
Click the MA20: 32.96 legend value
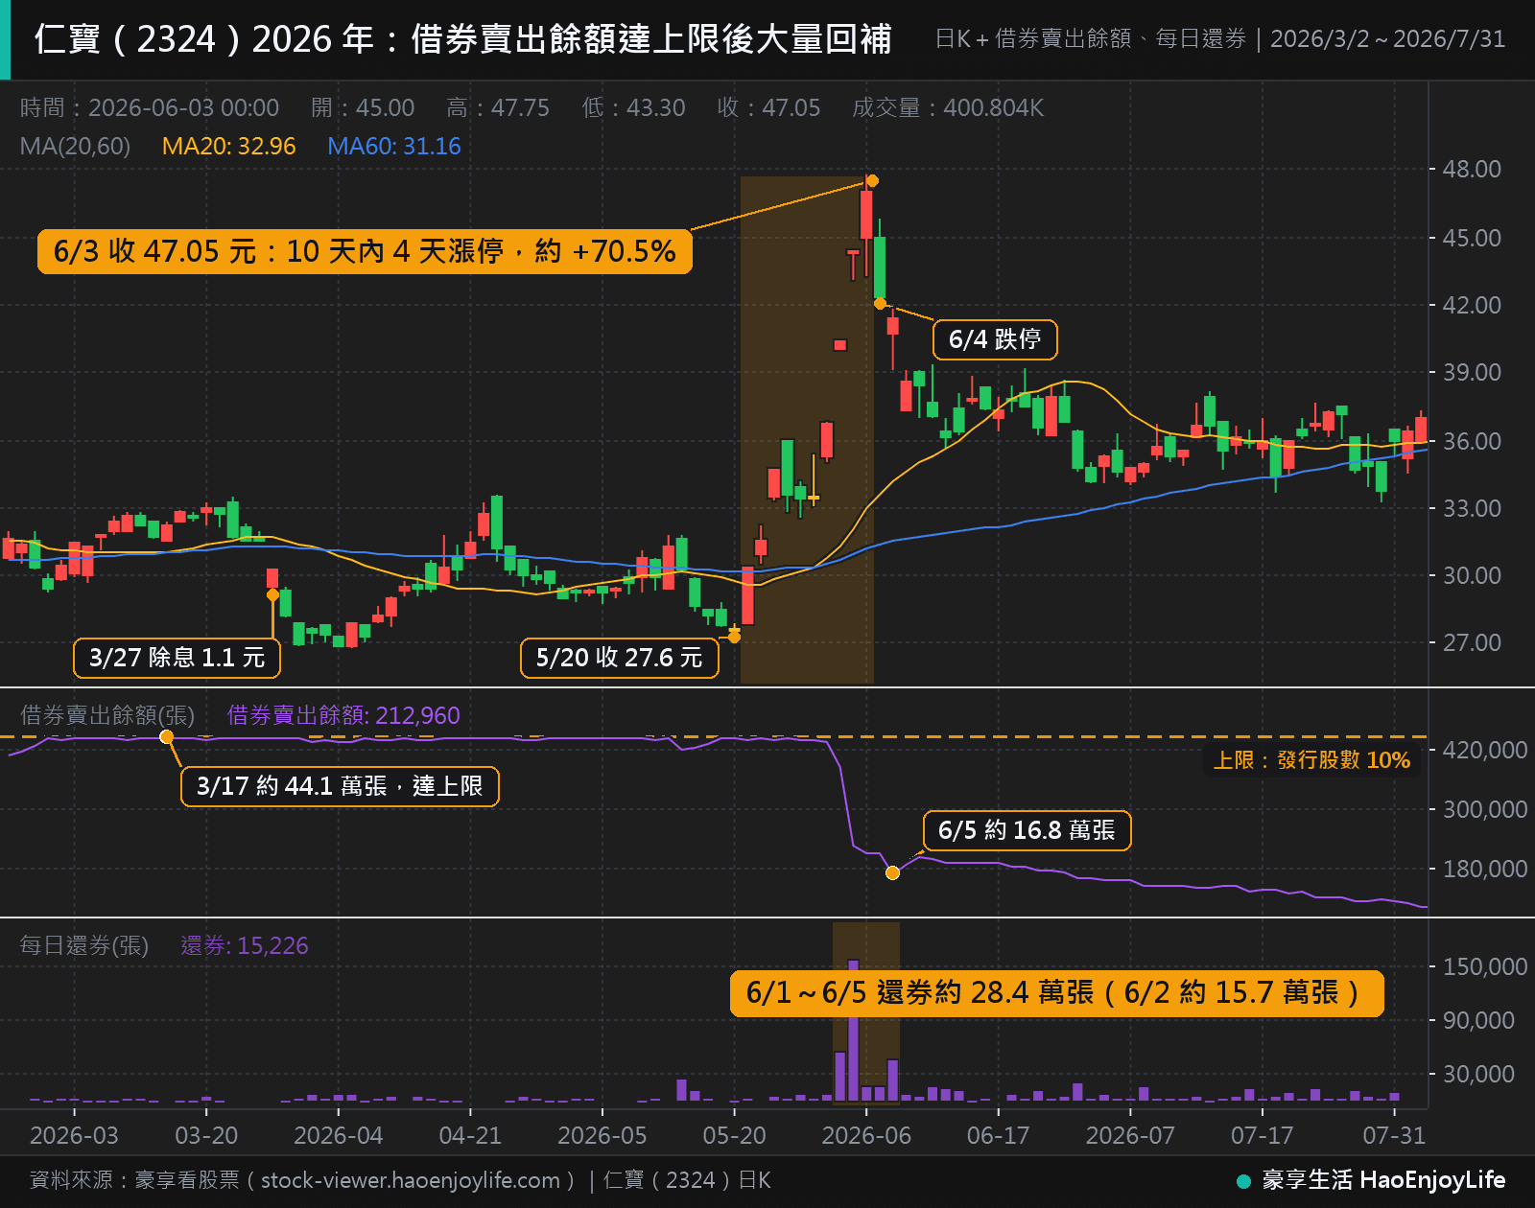(228, 146)
